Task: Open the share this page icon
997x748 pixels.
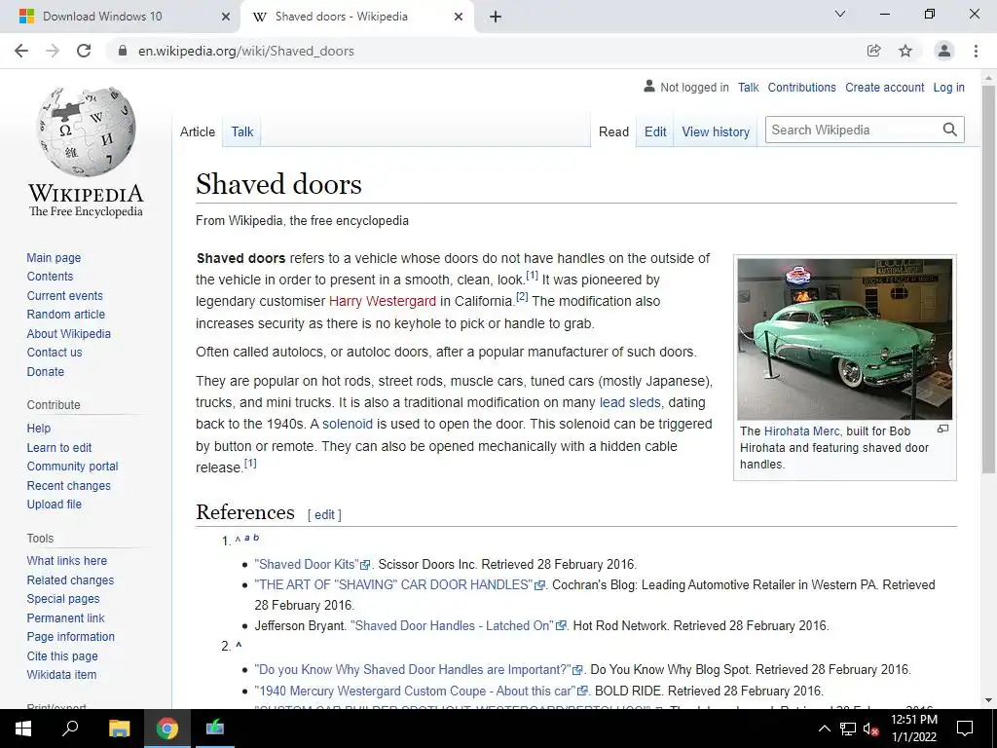Action: (874, 51)
